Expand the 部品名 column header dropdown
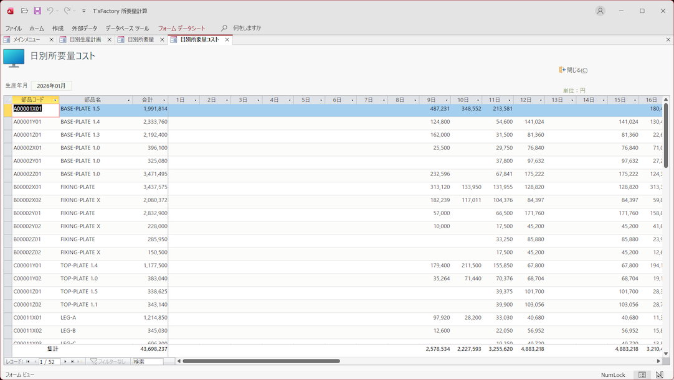This screenshot has width=674, height=380. (x=129, y=100)
